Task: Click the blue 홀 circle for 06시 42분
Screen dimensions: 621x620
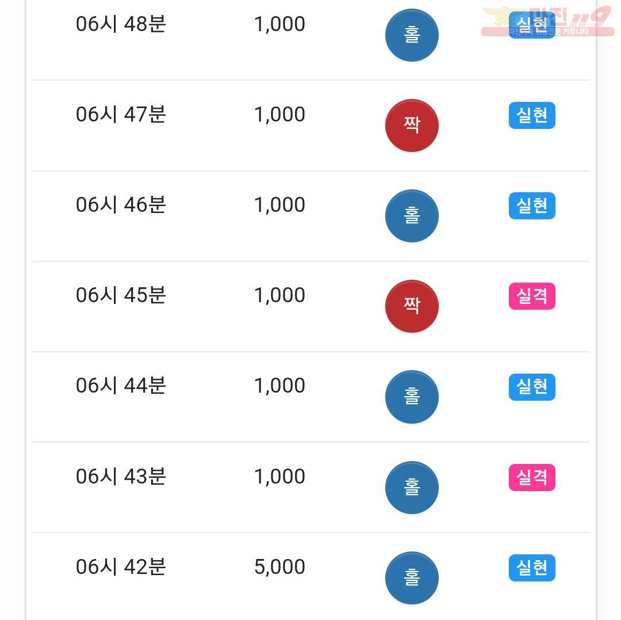Action: [412, 578]
